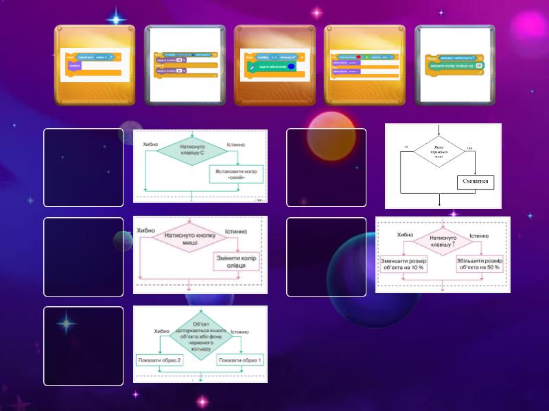
Task: Pick the second card with set size blocks
Action: pyautogui.click(x=185, y=65)
